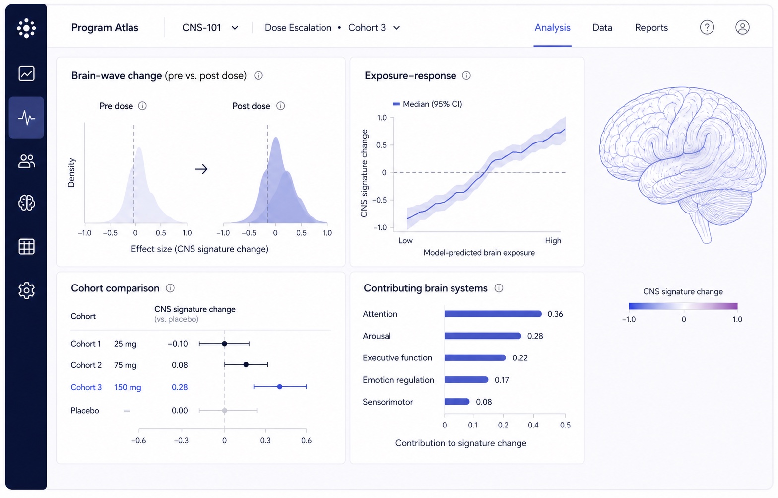Click the Median (95% CI) legend swatch

(x=396, y=104)
